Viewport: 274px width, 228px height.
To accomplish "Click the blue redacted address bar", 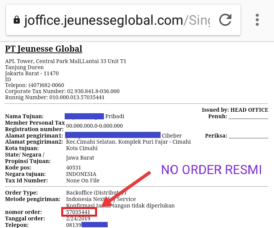I will point(113,135).
